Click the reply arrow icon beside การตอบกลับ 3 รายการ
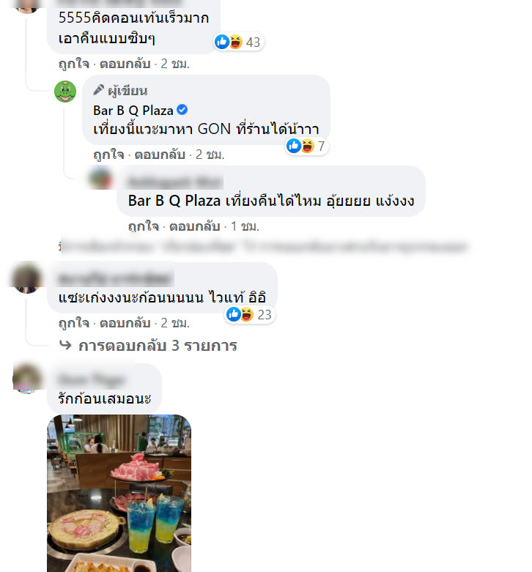Viewport: 532px width, 572px height. [66, 345]
